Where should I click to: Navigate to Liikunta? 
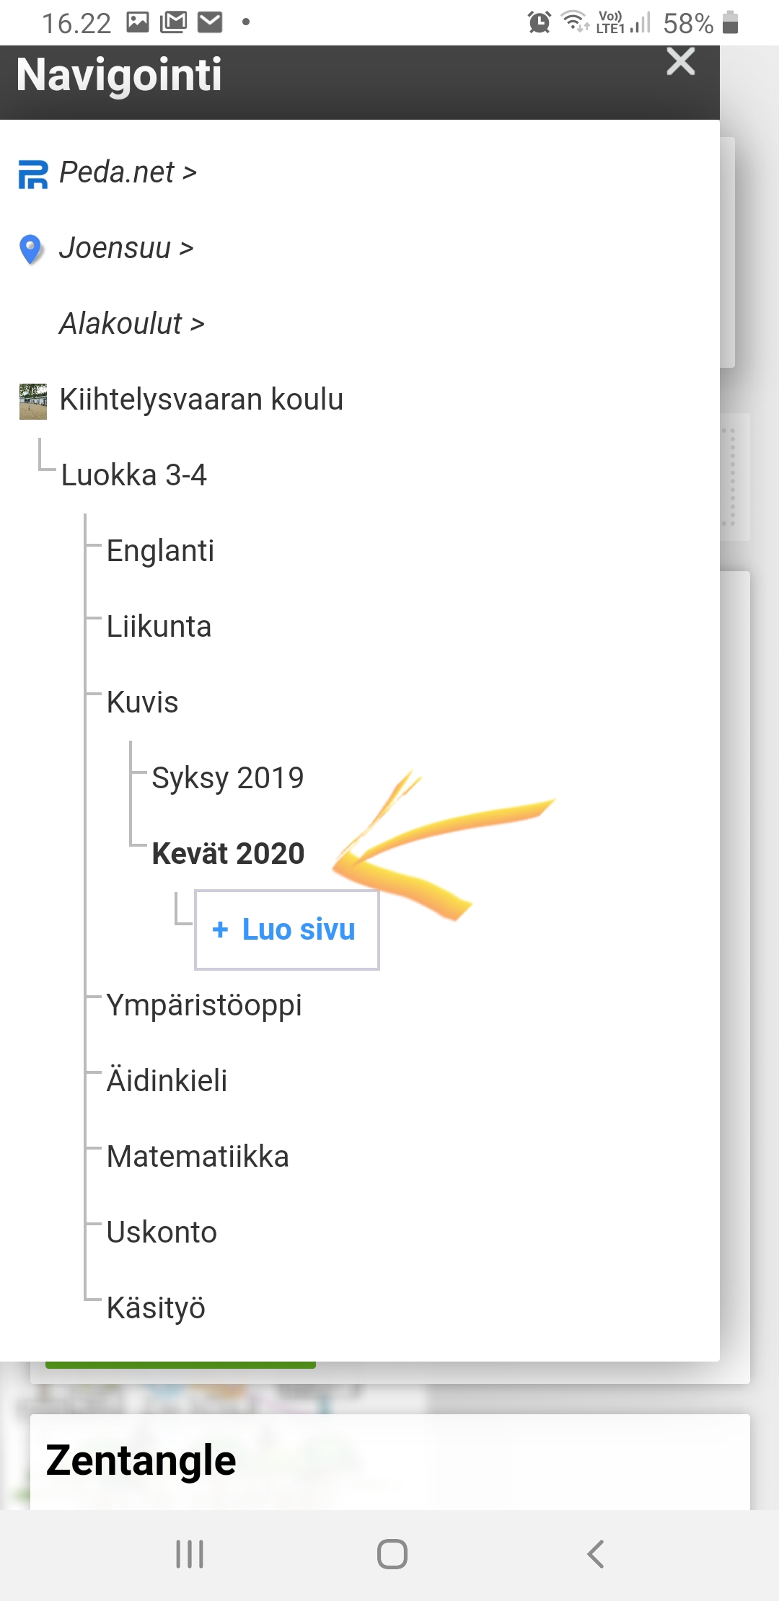coord(159,627)
